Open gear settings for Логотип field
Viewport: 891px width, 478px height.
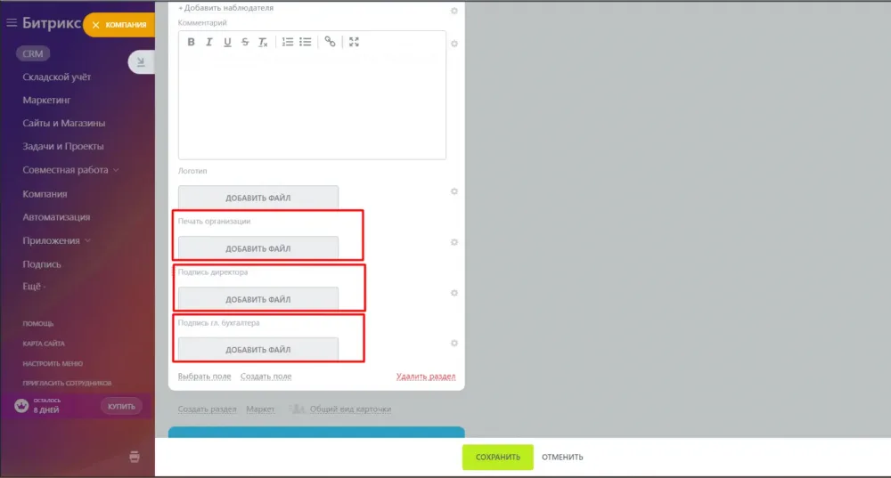(454, 191)
